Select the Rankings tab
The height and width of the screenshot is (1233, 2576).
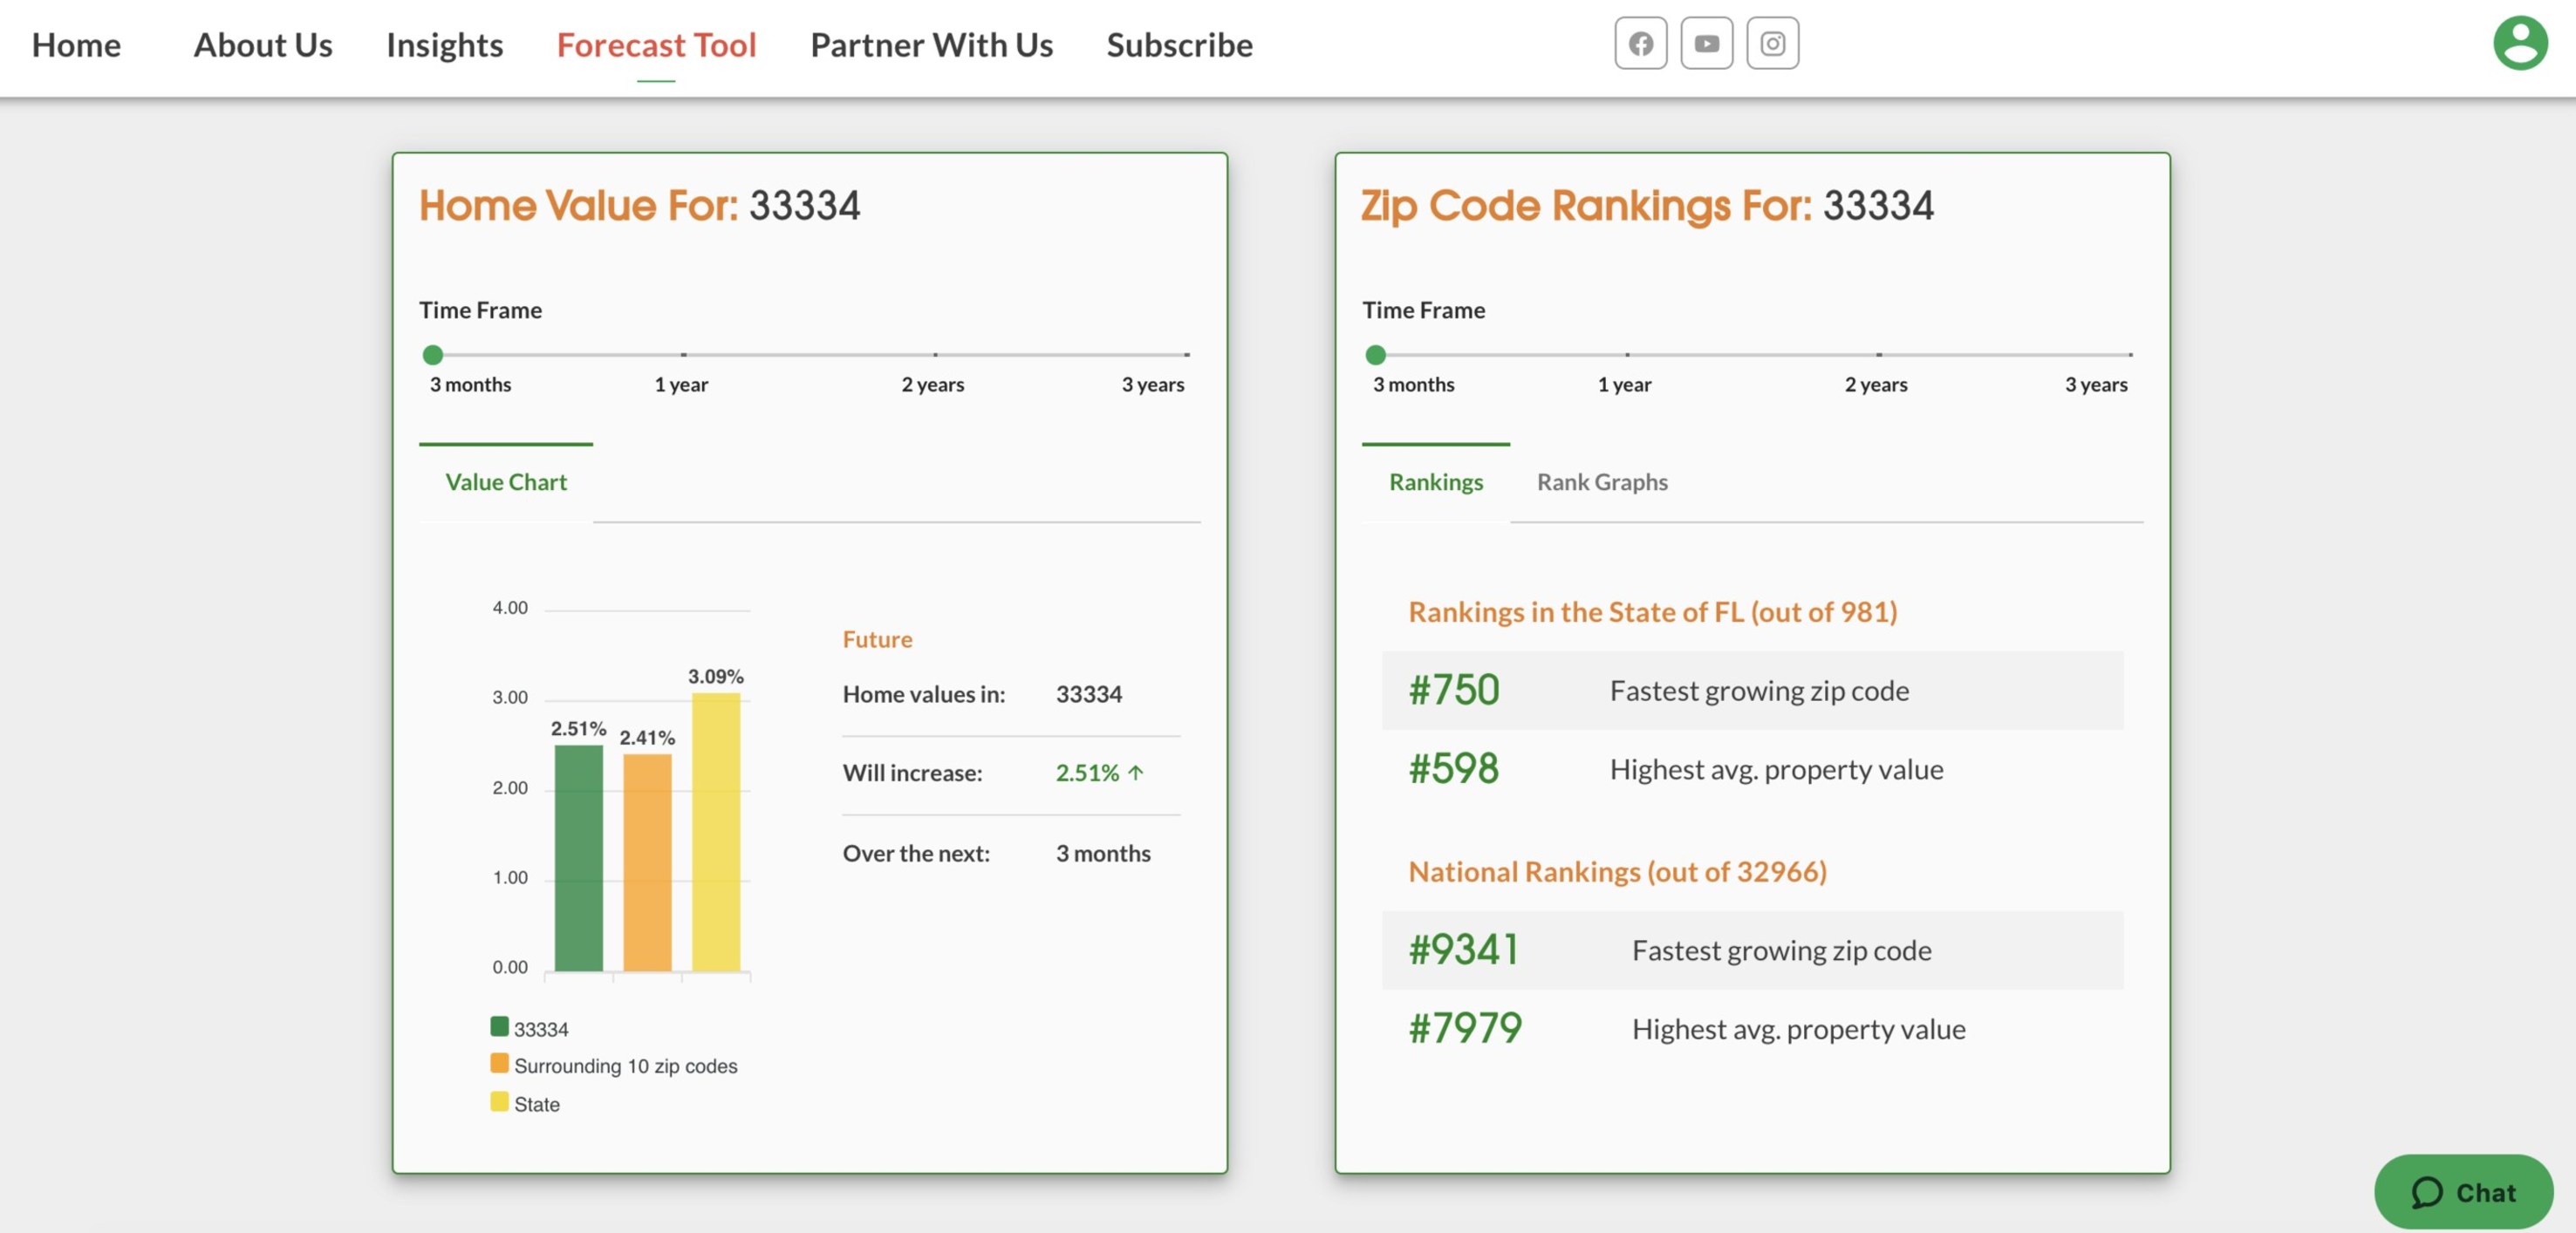pos(1435,482)
